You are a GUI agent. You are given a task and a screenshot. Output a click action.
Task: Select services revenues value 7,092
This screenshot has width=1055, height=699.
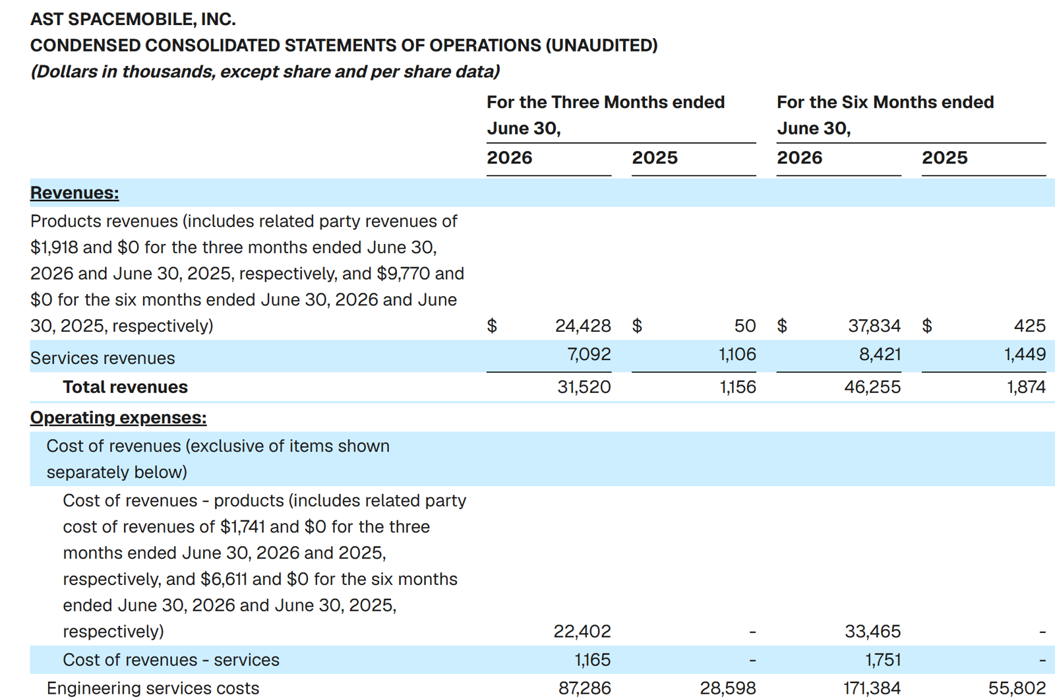coord(589,355)
